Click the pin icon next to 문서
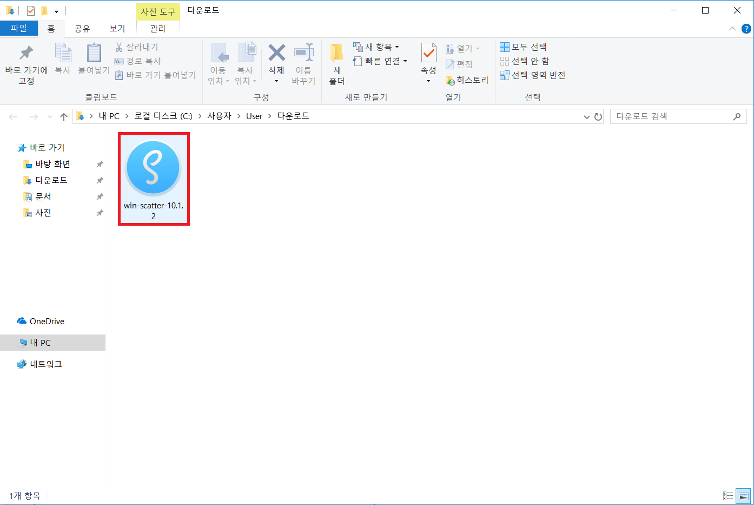The height and width of the screenshot is (505, 754). coord(100,196)
